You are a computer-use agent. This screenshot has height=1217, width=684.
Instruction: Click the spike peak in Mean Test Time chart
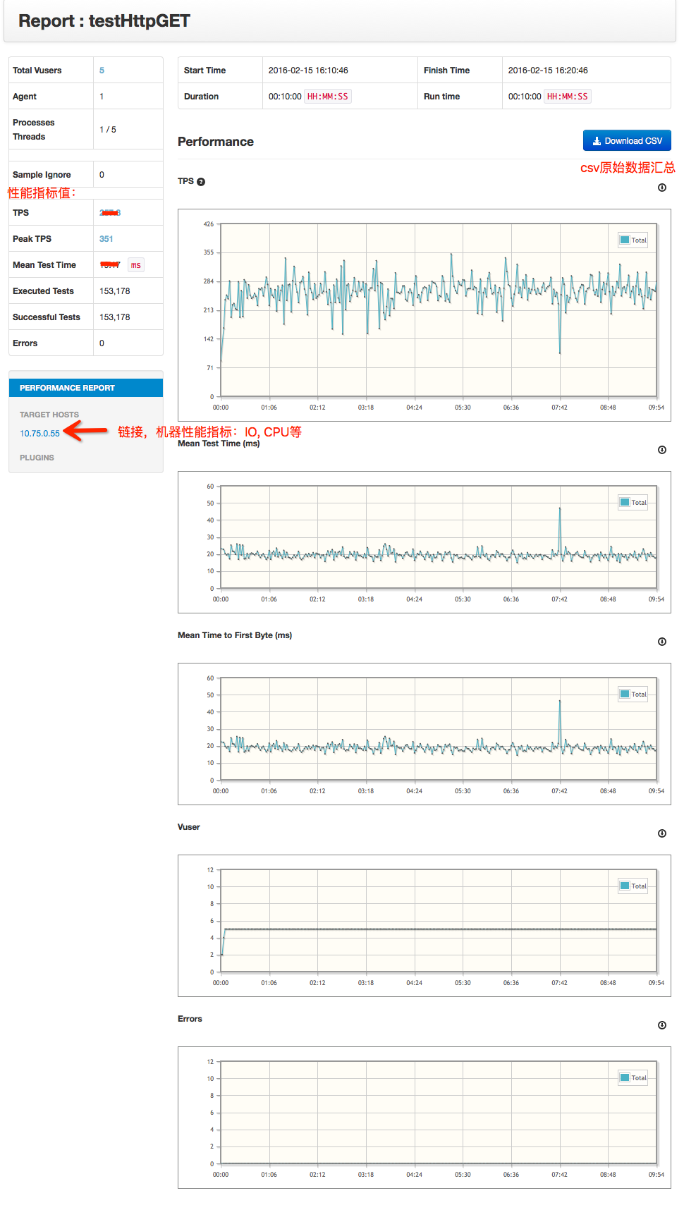point(560,508)
